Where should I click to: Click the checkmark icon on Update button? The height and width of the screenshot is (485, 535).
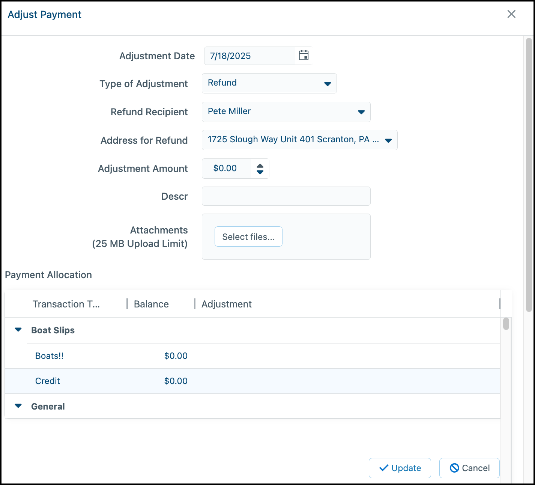click(x=383, y=468)
